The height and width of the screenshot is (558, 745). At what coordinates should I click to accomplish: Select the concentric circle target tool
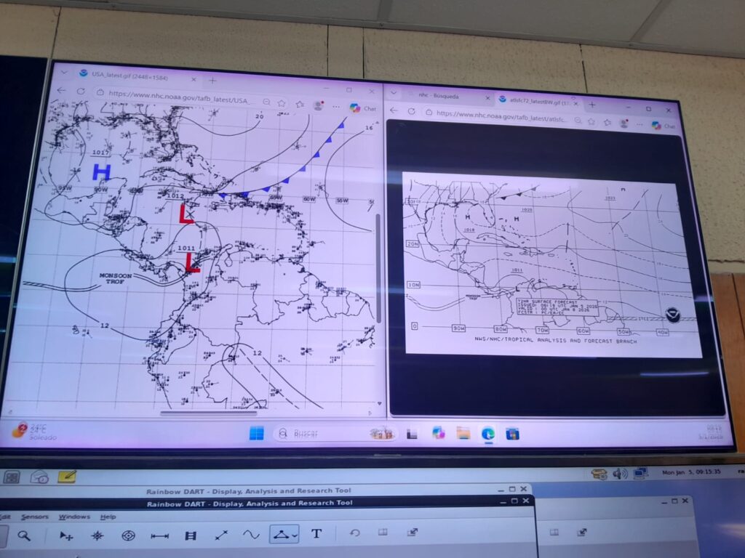[x=128, y=535]
